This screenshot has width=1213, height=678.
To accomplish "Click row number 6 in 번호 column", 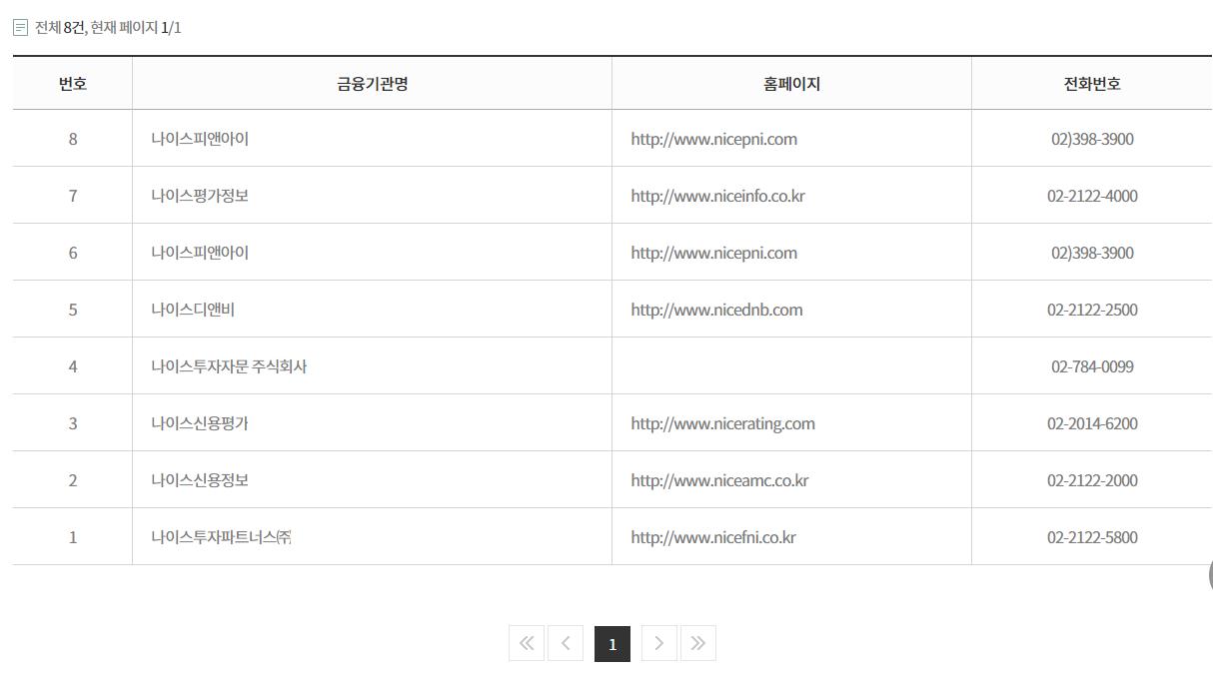I will pos(72,253).
